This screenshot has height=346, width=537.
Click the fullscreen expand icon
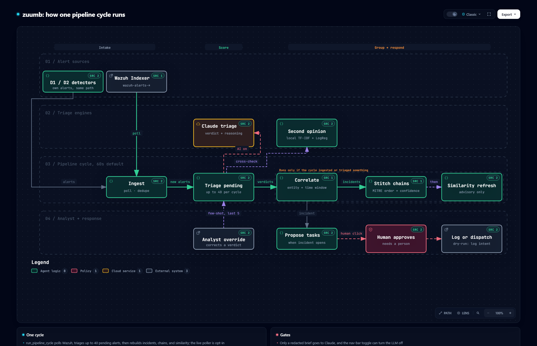(489, 14)
